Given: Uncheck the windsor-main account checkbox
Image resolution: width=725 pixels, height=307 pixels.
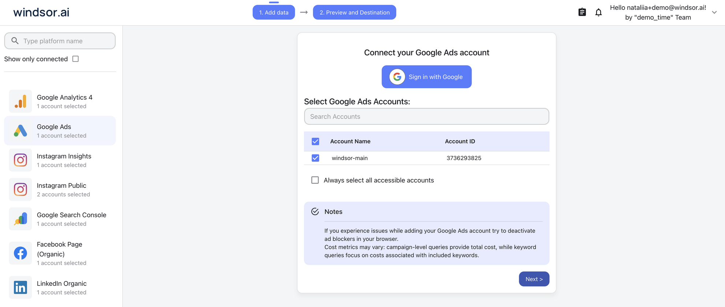Looking at the screenshot, I should tap(315, 158).
